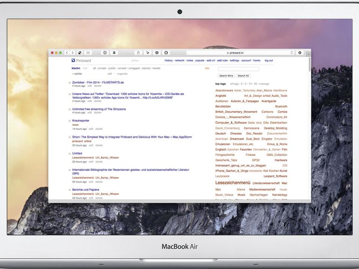This screenshot has height=269, width=359.
Task: Edit the Untitled bookmark
Action: [91, 161]
